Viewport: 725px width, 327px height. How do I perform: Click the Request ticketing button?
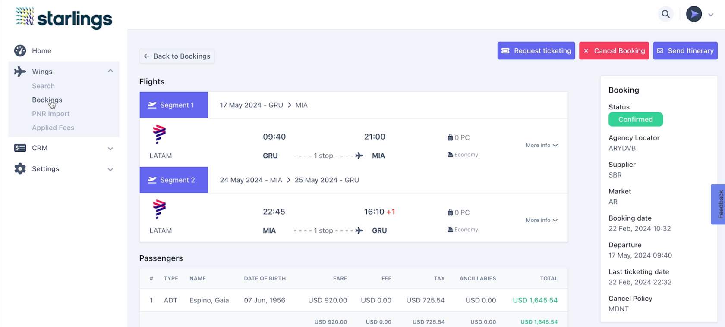(536, 51)
